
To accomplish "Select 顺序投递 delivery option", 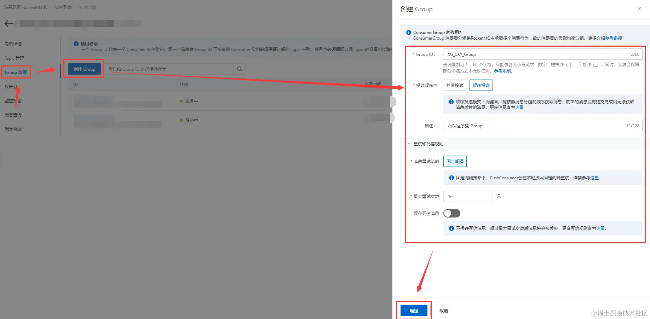I will pos(481,85).
